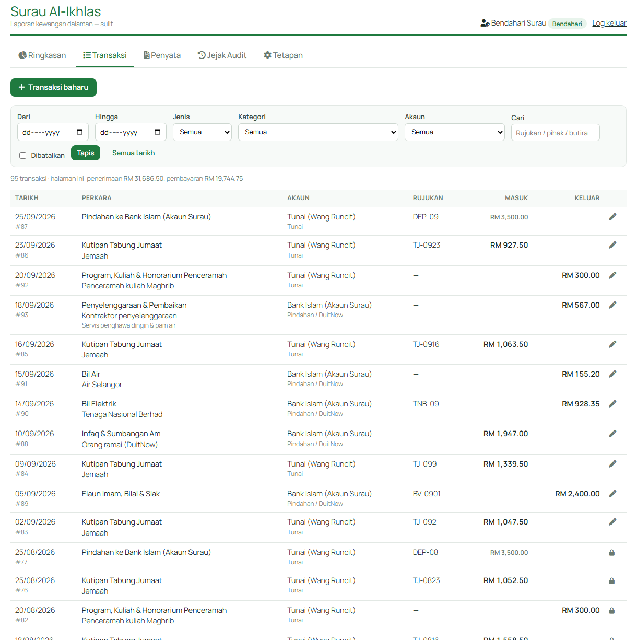Click the Bendahari Surau user icon
637x640 pixels.
pyautogui.click(x=485, y=24)
